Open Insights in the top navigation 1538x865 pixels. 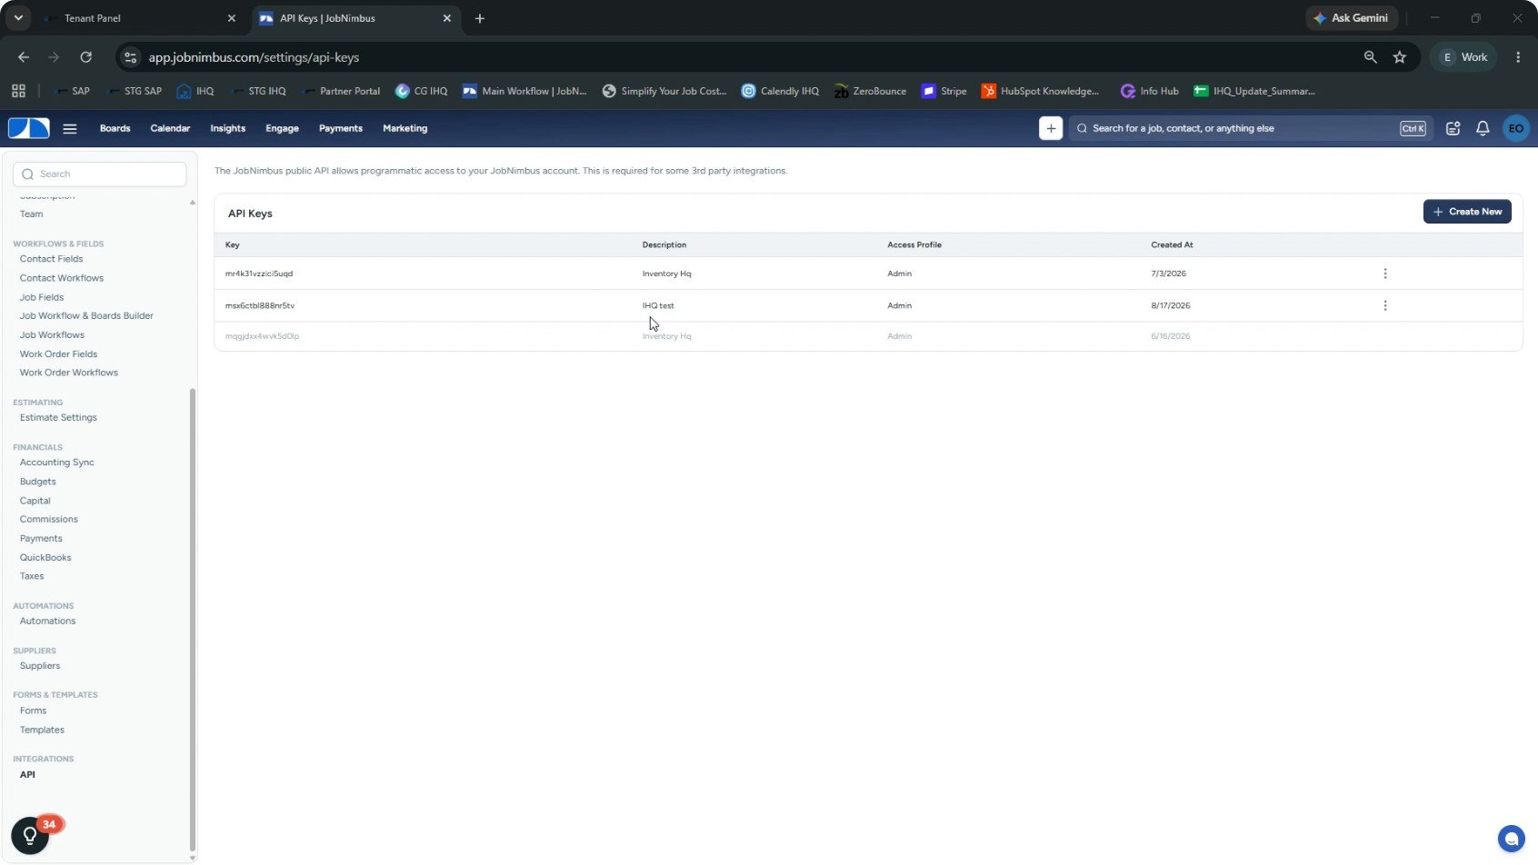pos(227,128)
